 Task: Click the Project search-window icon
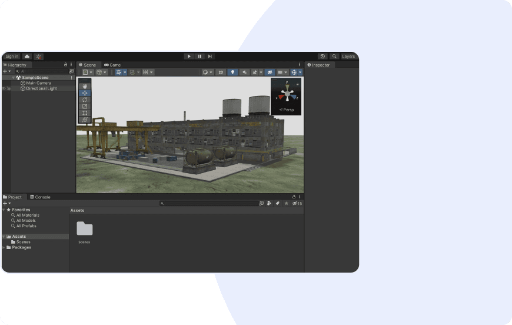261,204
